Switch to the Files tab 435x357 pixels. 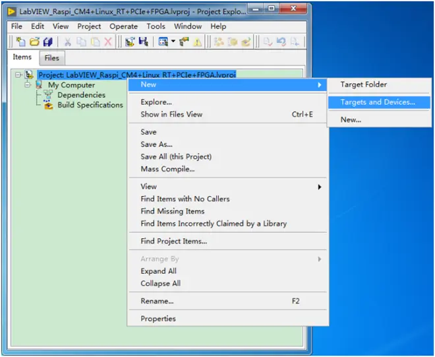52,58
